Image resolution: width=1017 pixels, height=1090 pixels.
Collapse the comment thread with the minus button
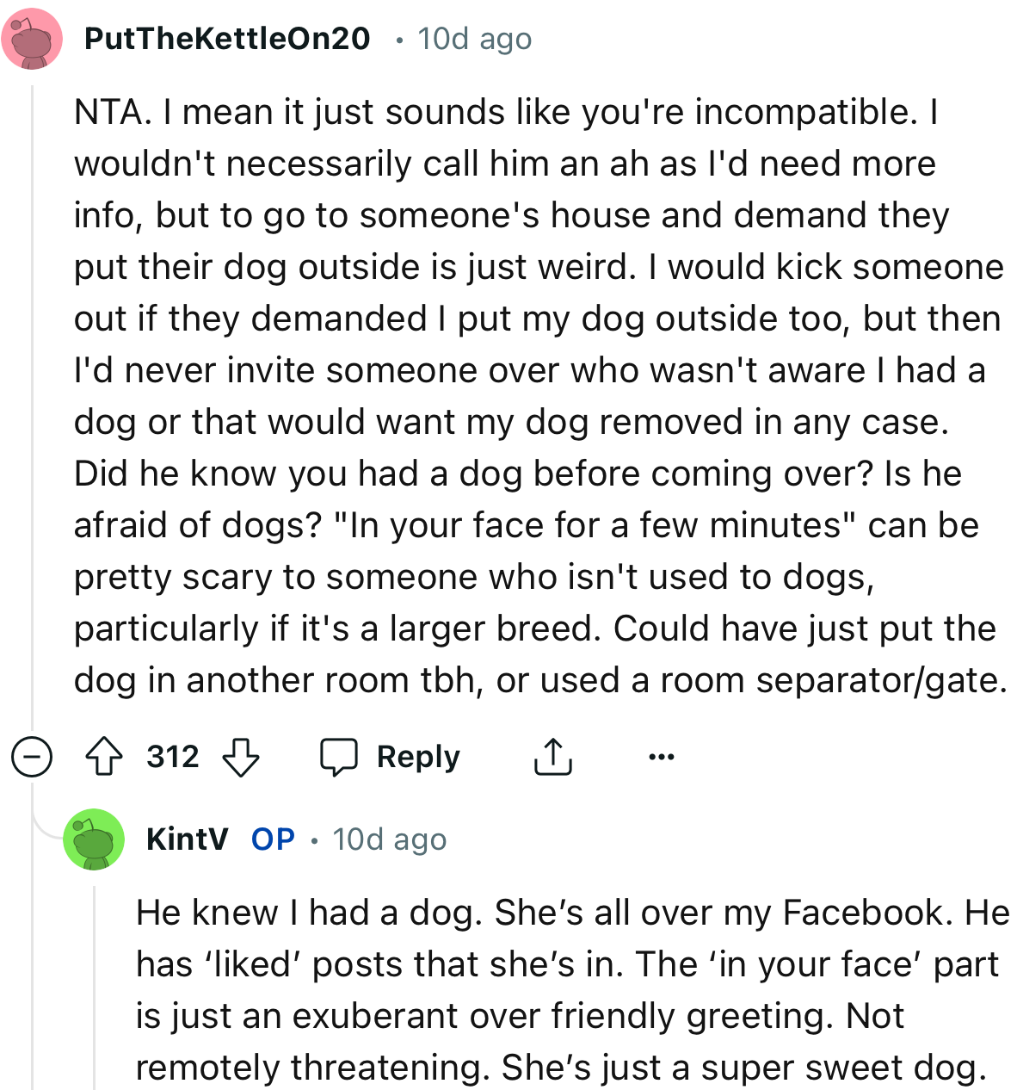click(32, 758)
